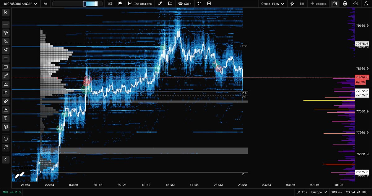
Task: Open the pencil drawing settings
Action: pyautogui.click(x=160, y=4)
